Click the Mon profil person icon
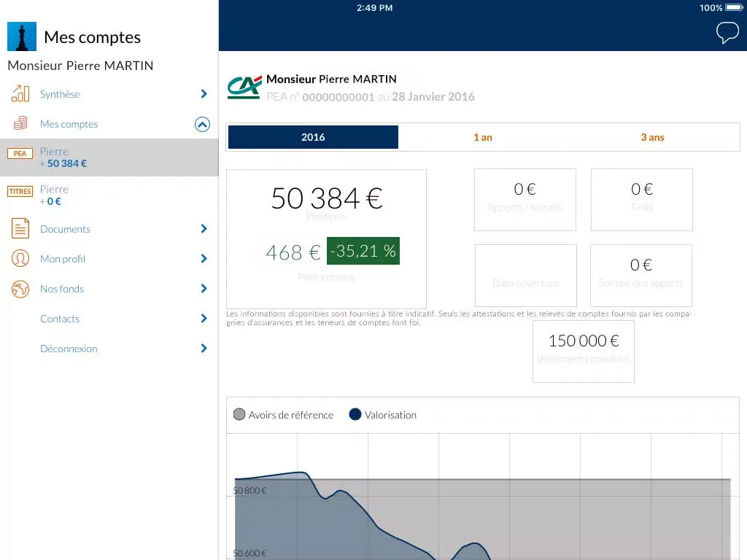The width and height of the screenshot is (747, 560). (x=20, y=259)
